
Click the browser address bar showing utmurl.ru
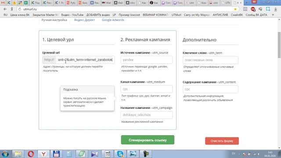click(126, 9)
